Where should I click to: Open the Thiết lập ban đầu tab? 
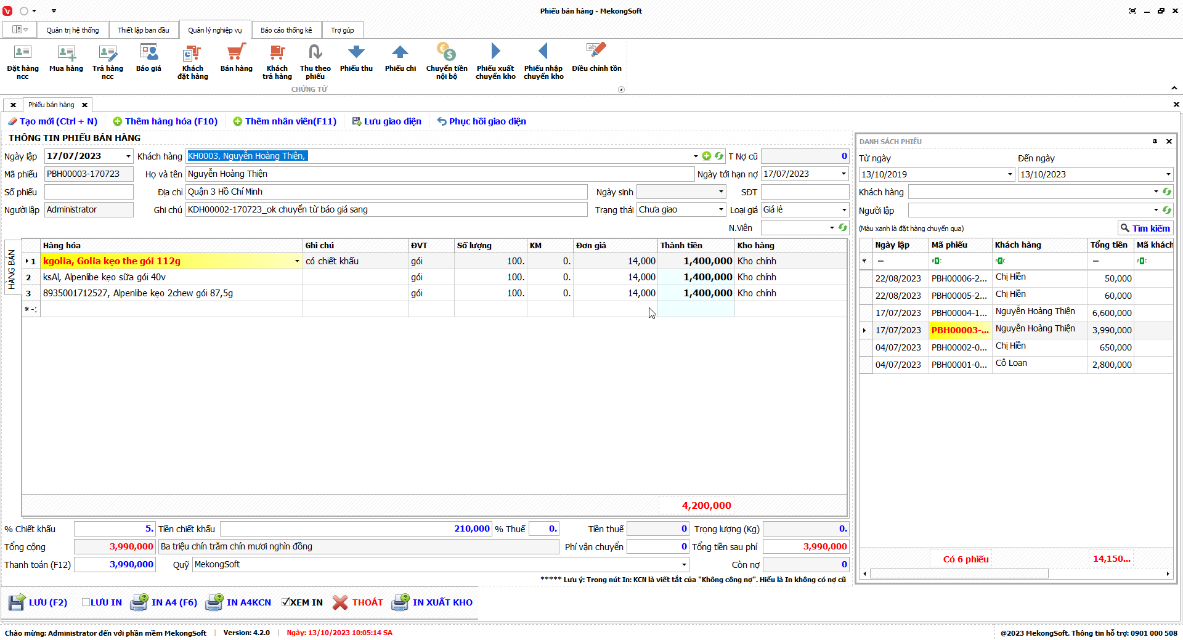click(x=143, y=30)
